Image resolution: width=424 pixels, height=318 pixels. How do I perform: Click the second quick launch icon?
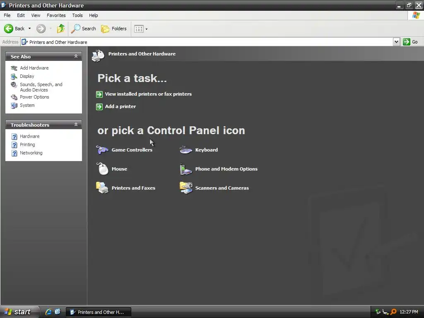coord(58,312)
